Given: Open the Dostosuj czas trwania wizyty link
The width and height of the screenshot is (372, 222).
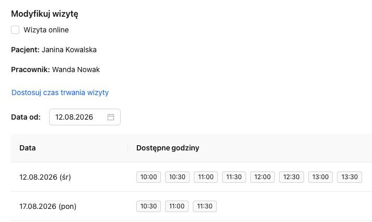Looking at the screenshot, I should [60, 92].
